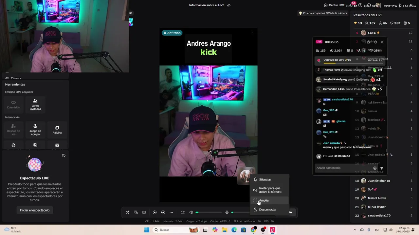Click the diamonds count 13 in Resultados

[358, 23]
